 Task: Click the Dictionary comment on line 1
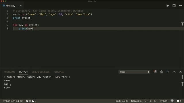click(x=48, y=11)
